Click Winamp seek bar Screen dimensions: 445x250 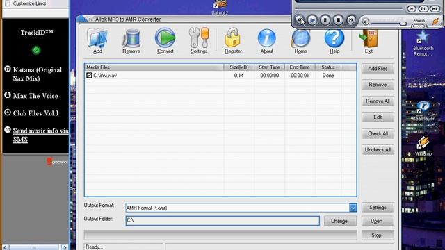tap(348, 9)
